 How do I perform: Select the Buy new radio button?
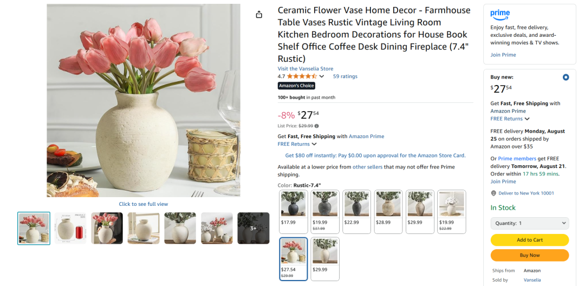point(565,77)
